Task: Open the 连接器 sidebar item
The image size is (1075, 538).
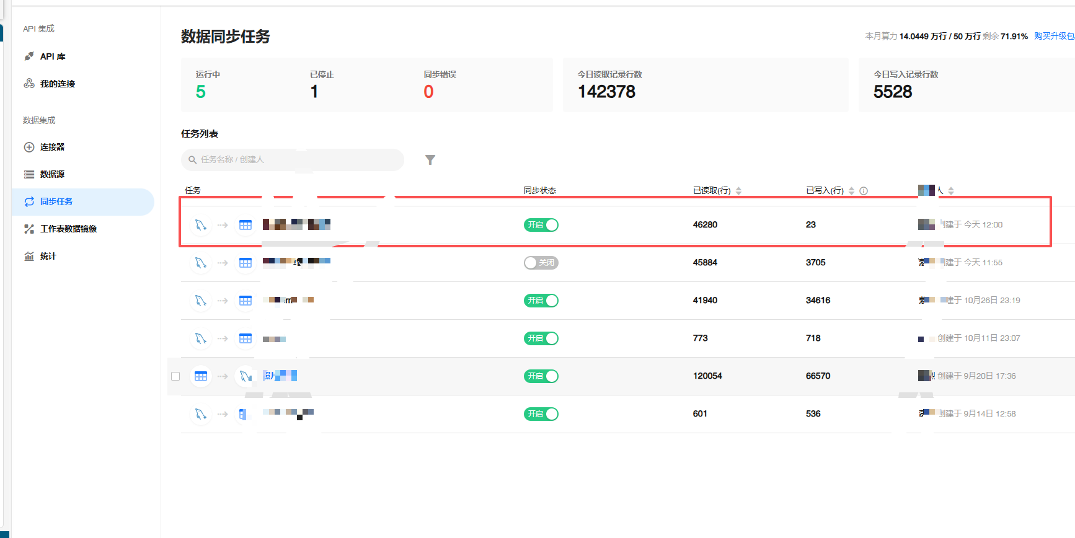Action: (52, 147)
